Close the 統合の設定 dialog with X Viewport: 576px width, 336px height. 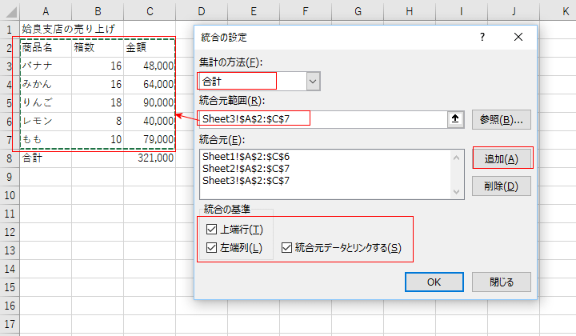point(519,38)
